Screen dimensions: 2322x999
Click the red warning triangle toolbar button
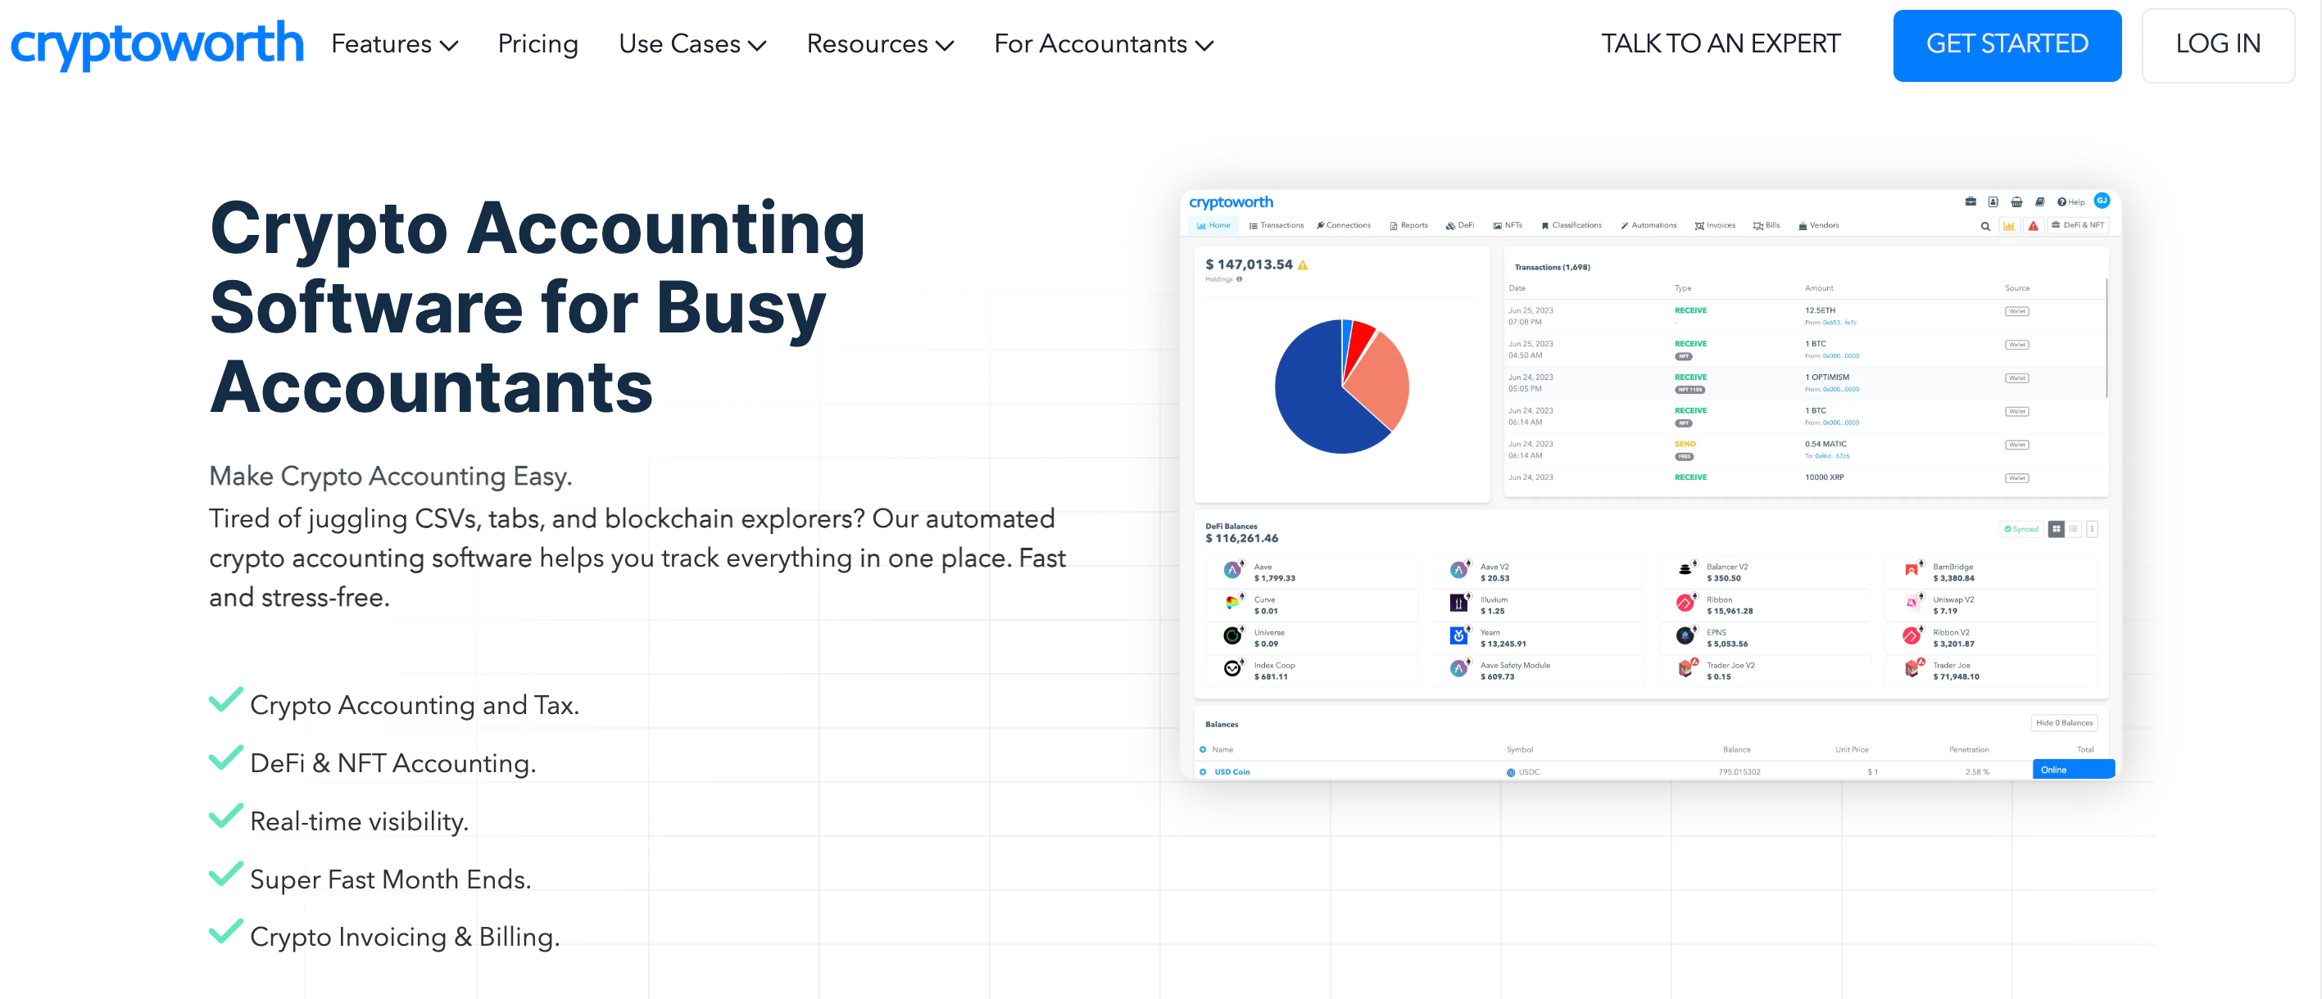click(2033, 226)
